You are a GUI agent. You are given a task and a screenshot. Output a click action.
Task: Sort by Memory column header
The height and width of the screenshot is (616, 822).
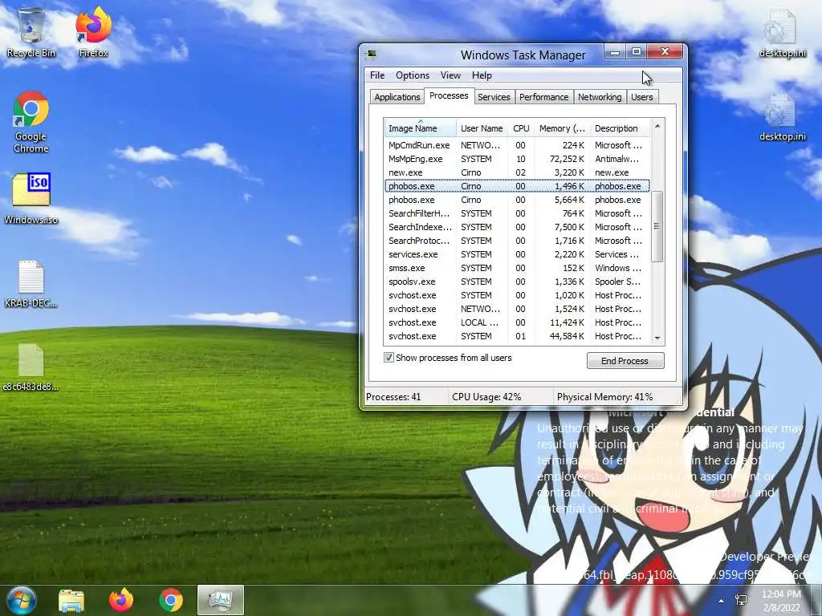(562, 128)
